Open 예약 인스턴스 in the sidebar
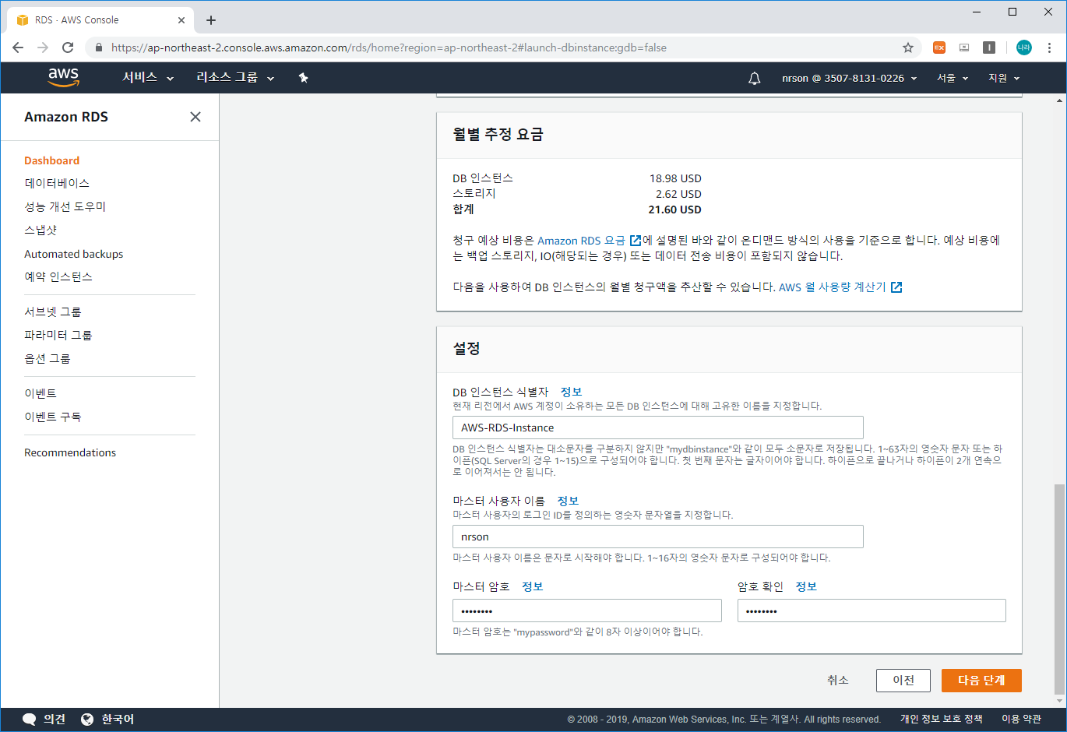 [58, 276]
